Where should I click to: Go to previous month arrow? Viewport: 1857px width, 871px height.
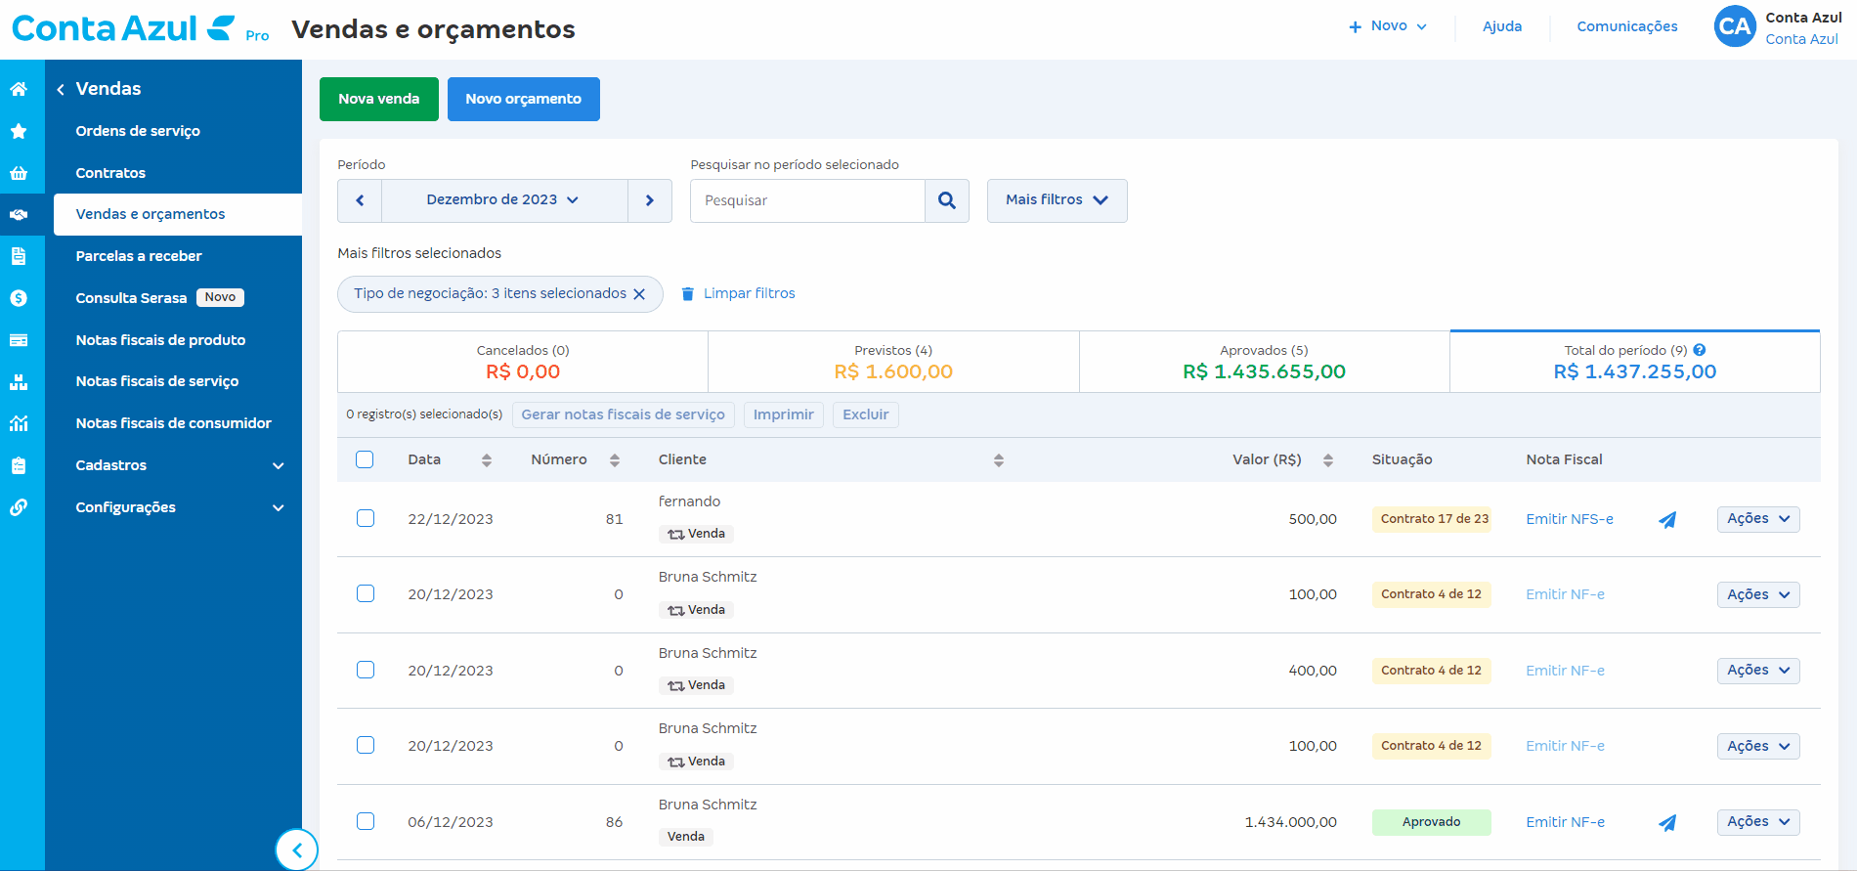(x=360, y=200)
